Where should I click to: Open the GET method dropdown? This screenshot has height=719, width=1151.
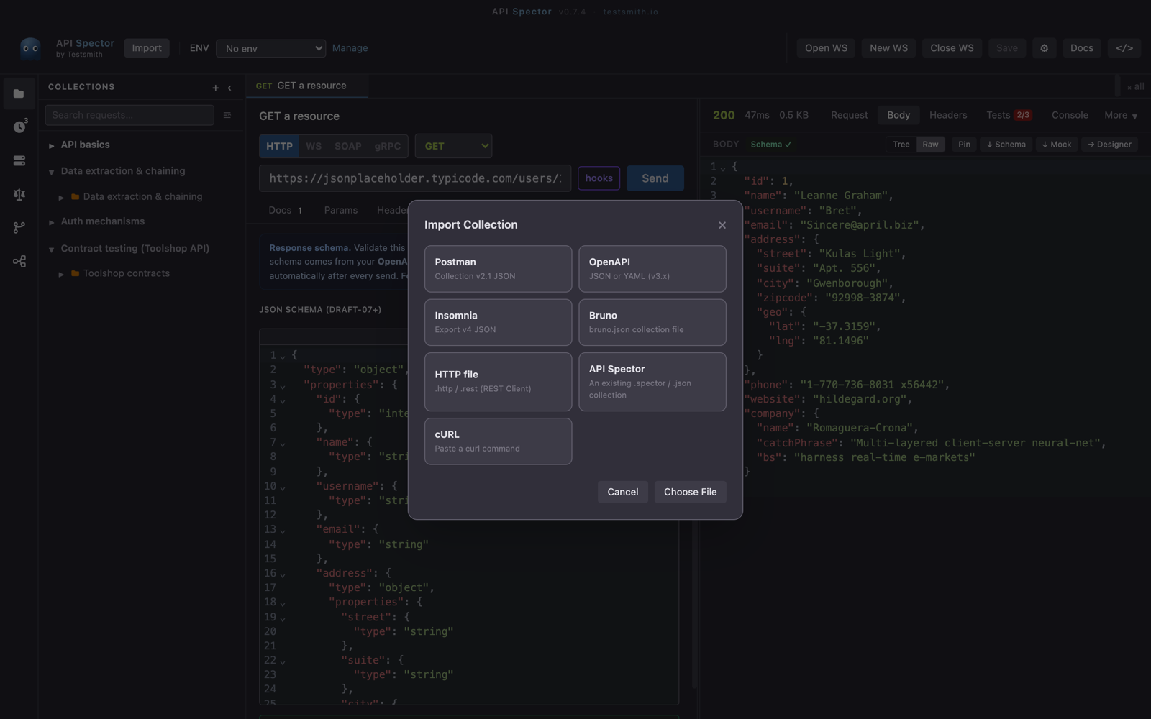pyautogui.click(x=454, y=146)
